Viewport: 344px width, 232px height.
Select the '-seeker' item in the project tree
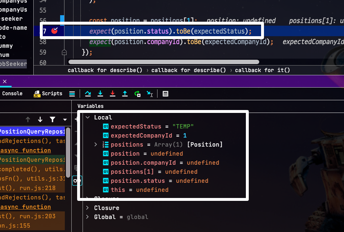pos(12,18)
